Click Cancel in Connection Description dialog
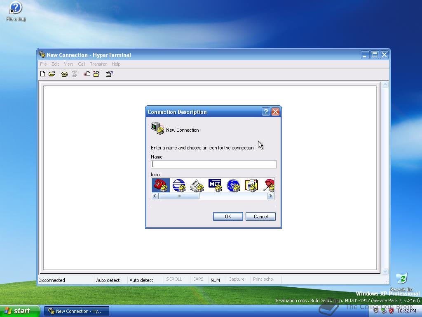 (x=260, y=216)
